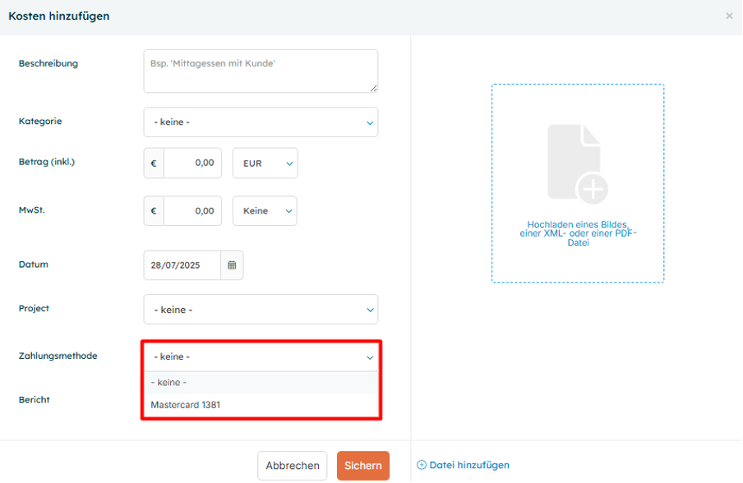Open the calendar date picker icon
The height and width of the screenshot is (483, 743).
232,265
